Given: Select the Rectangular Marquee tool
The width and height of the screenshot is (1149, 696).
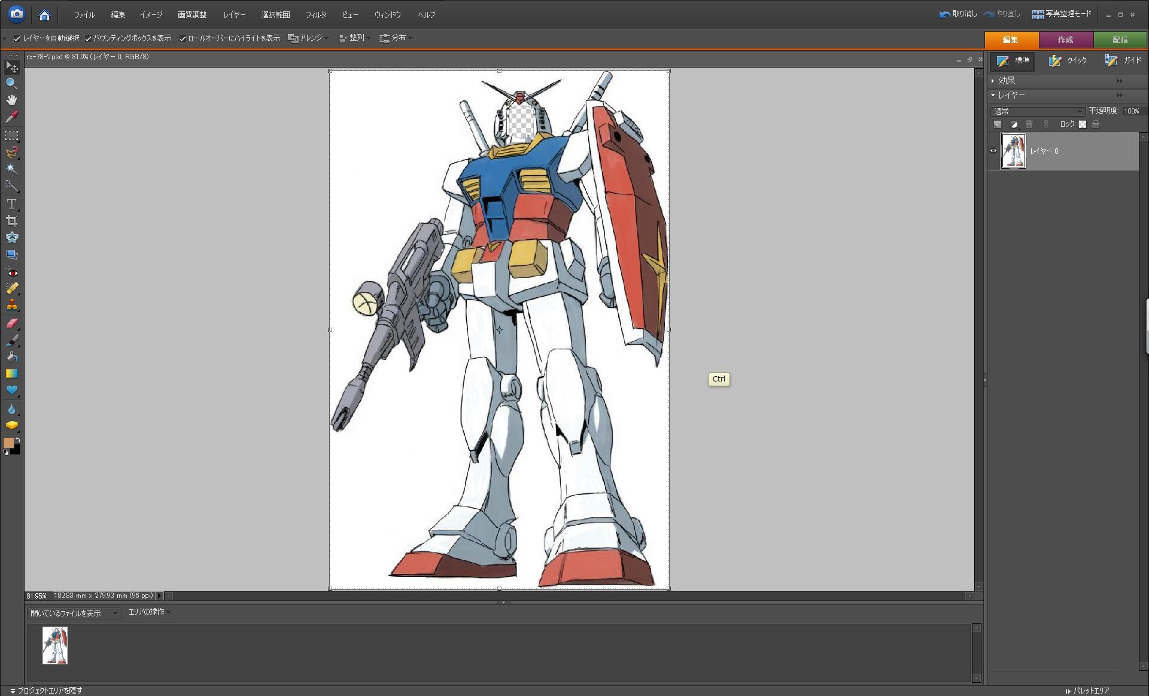Looking at the screenshot, I should point(11,136).
